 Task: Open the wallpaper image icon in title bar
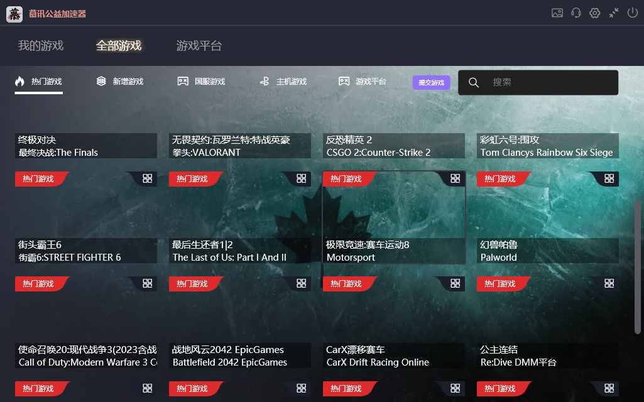coord(557,13)
